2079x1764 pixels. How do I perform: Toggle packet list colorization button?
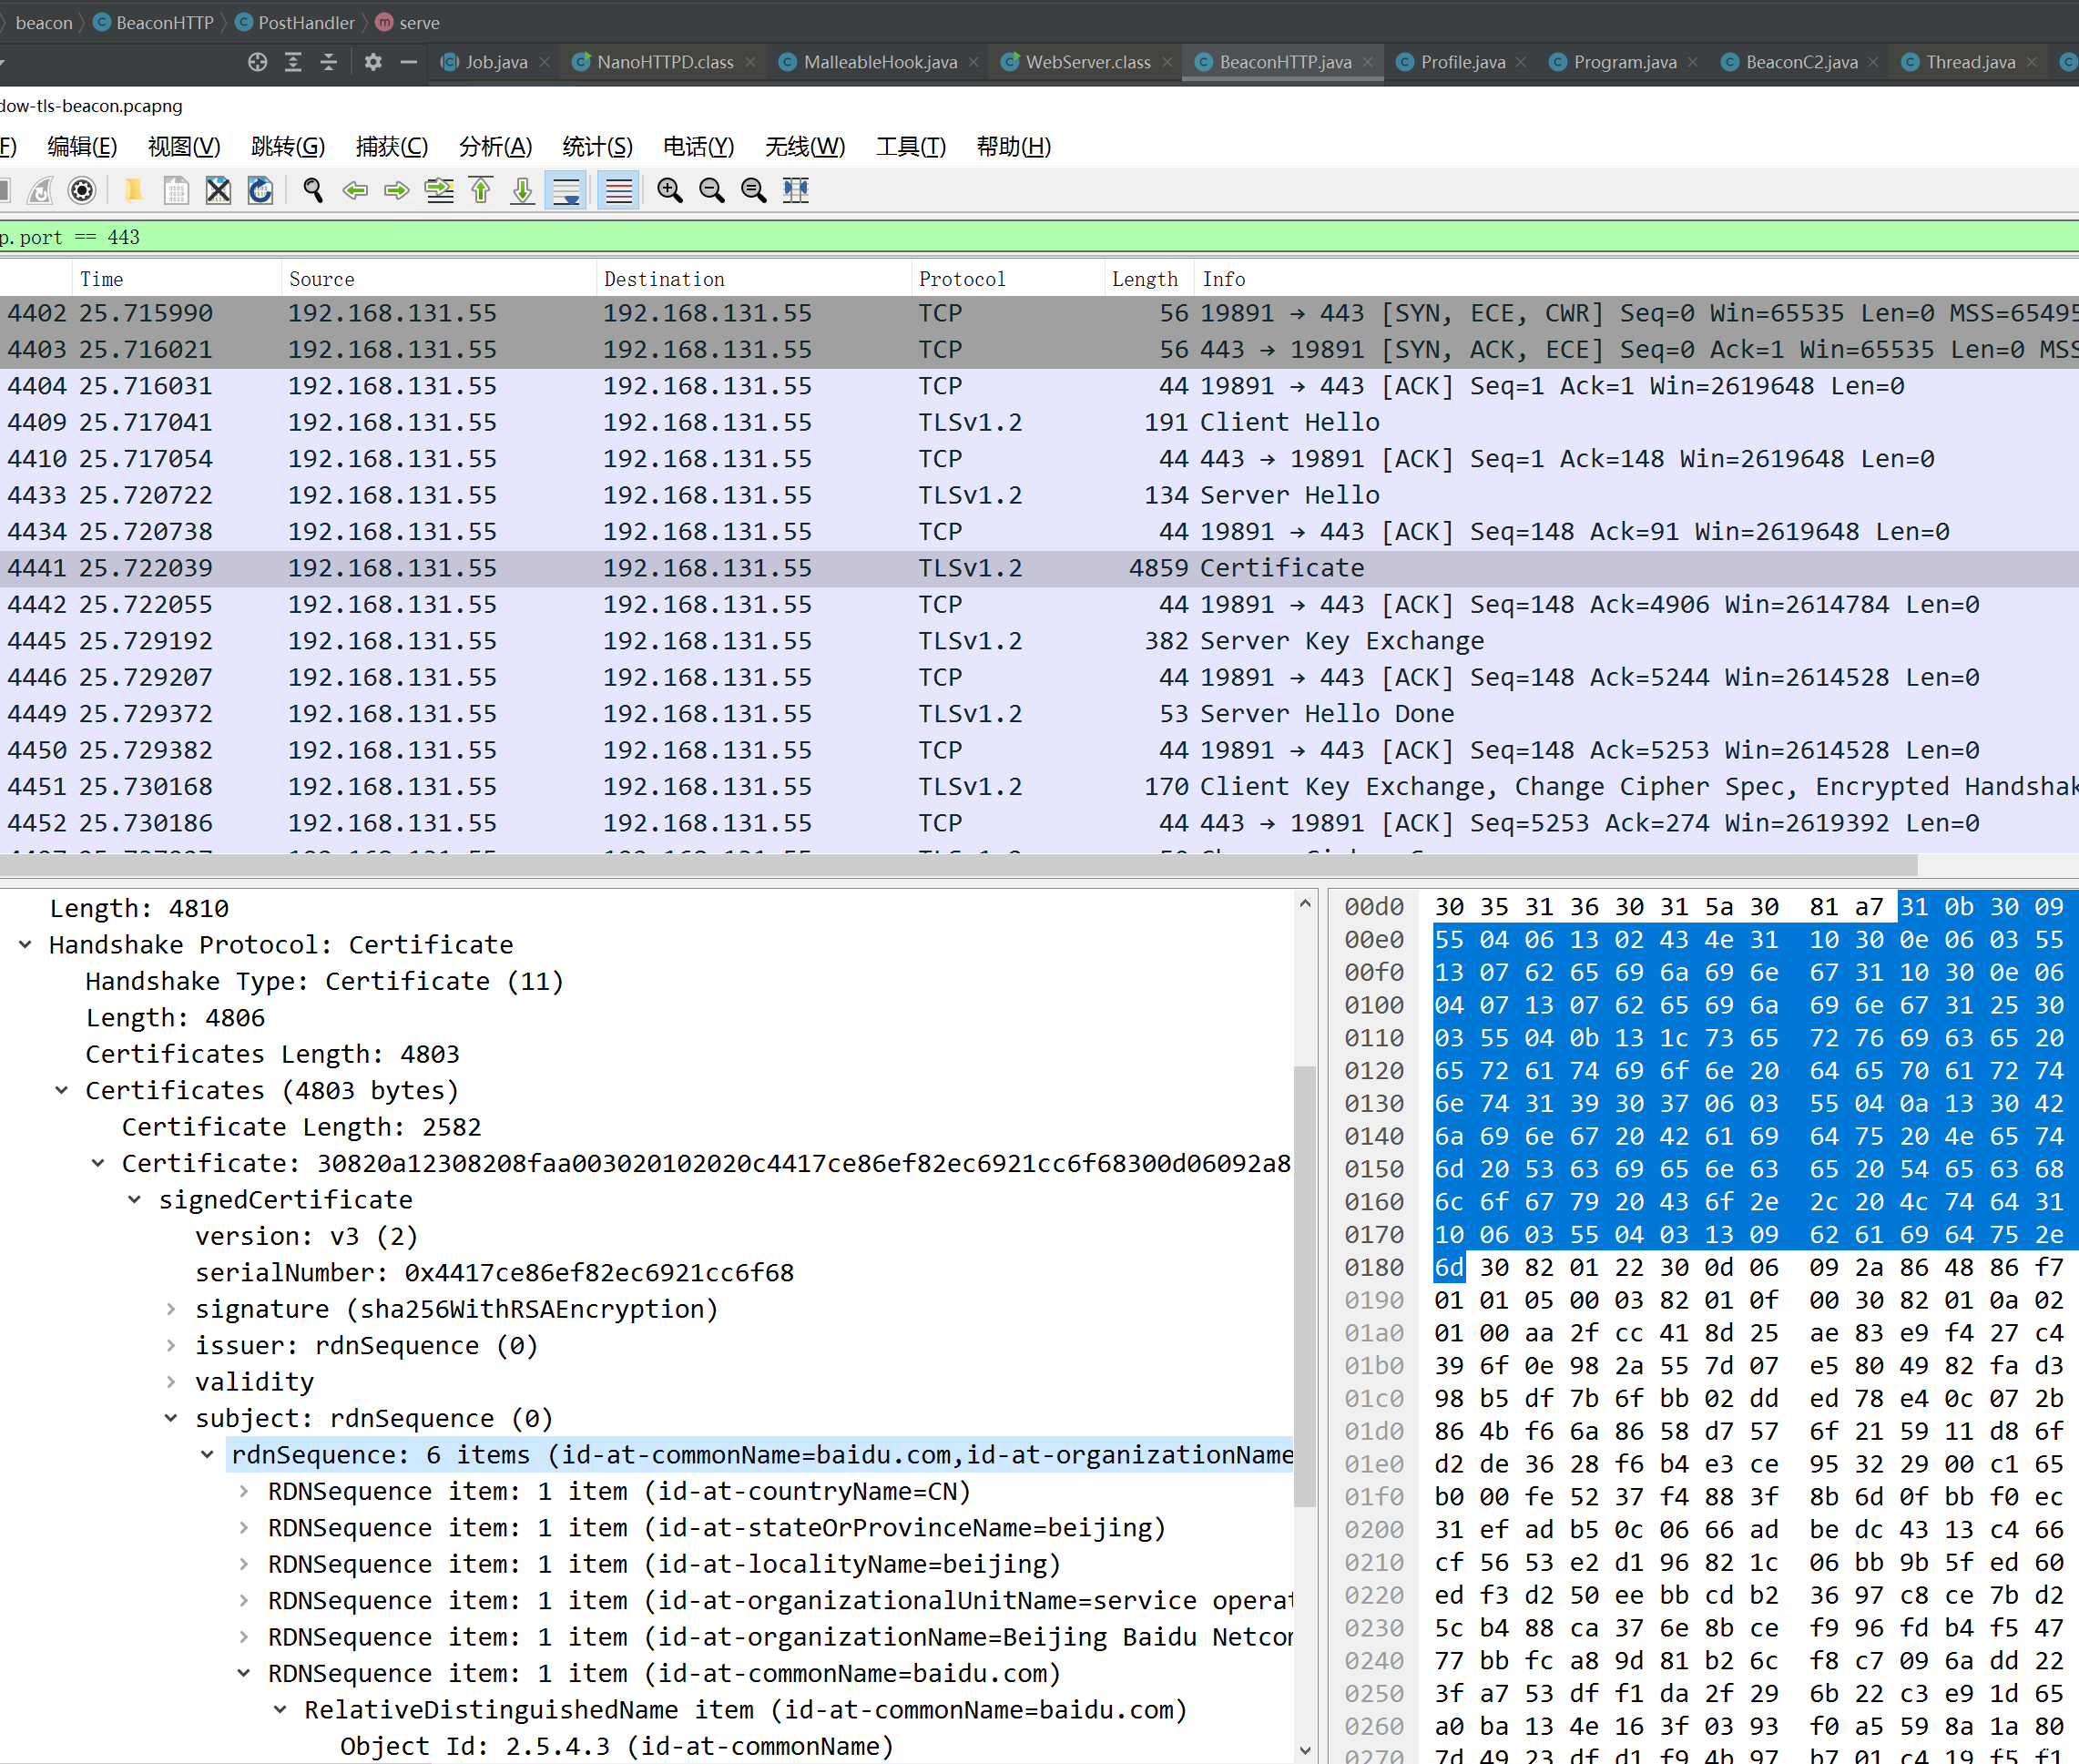619,190
